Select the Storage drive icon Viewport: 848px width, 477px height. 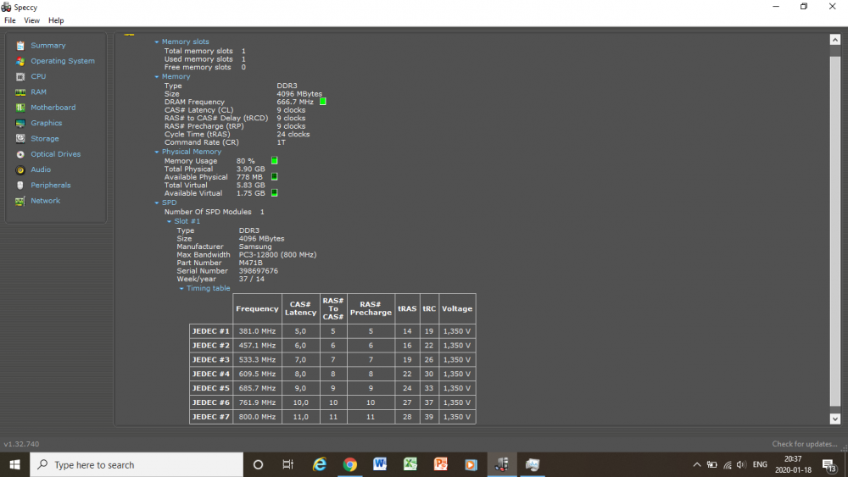point(20,139)
